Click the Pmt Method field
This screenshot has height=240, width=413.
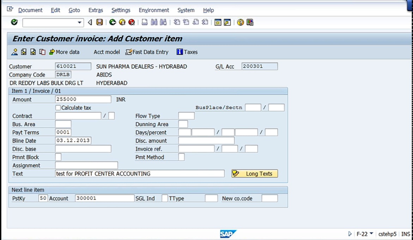[182, 157]
